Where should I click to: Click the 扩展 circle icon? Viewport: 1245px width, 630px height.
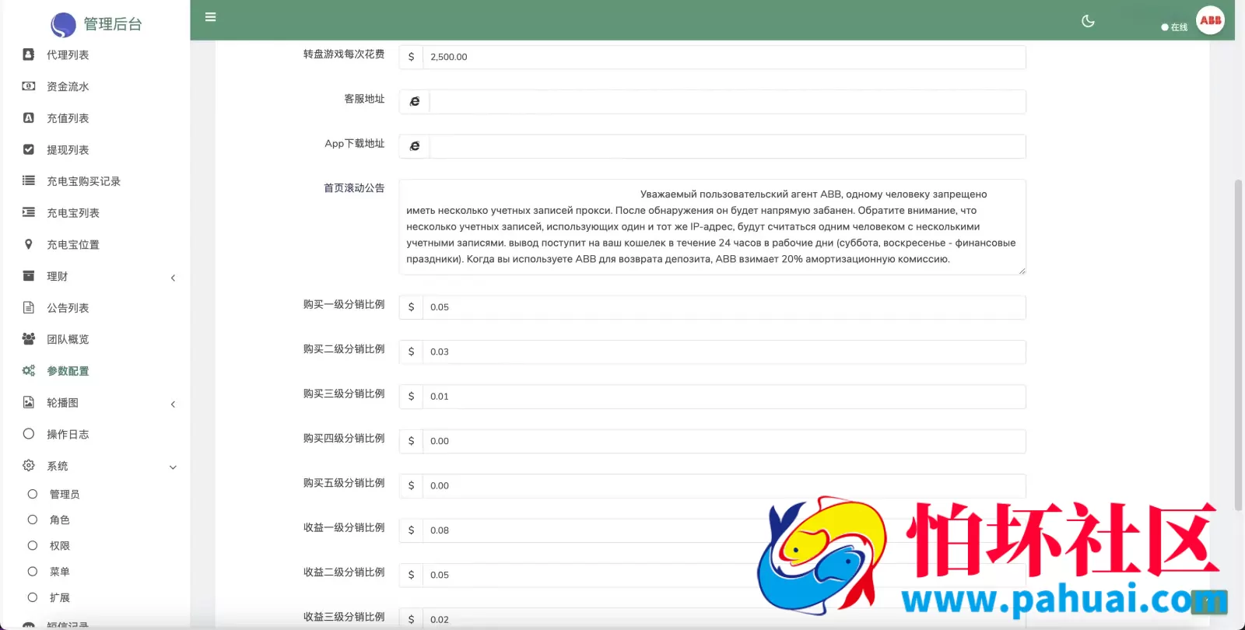(33, 597)
